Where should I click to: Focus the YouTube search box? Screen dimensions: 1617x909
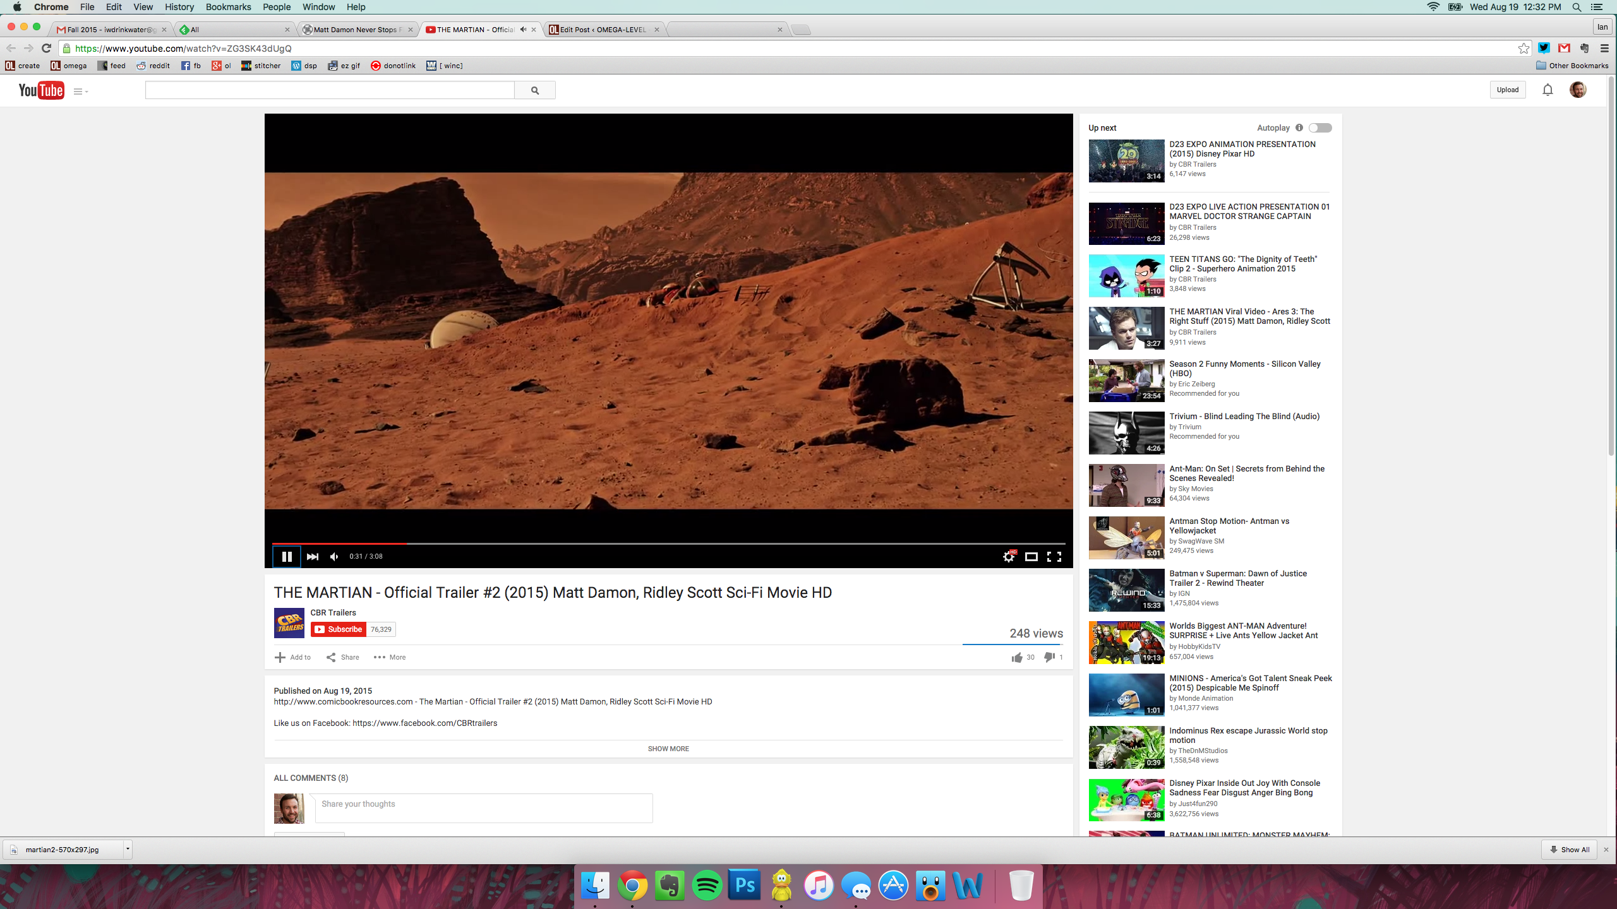click(330, 90)
